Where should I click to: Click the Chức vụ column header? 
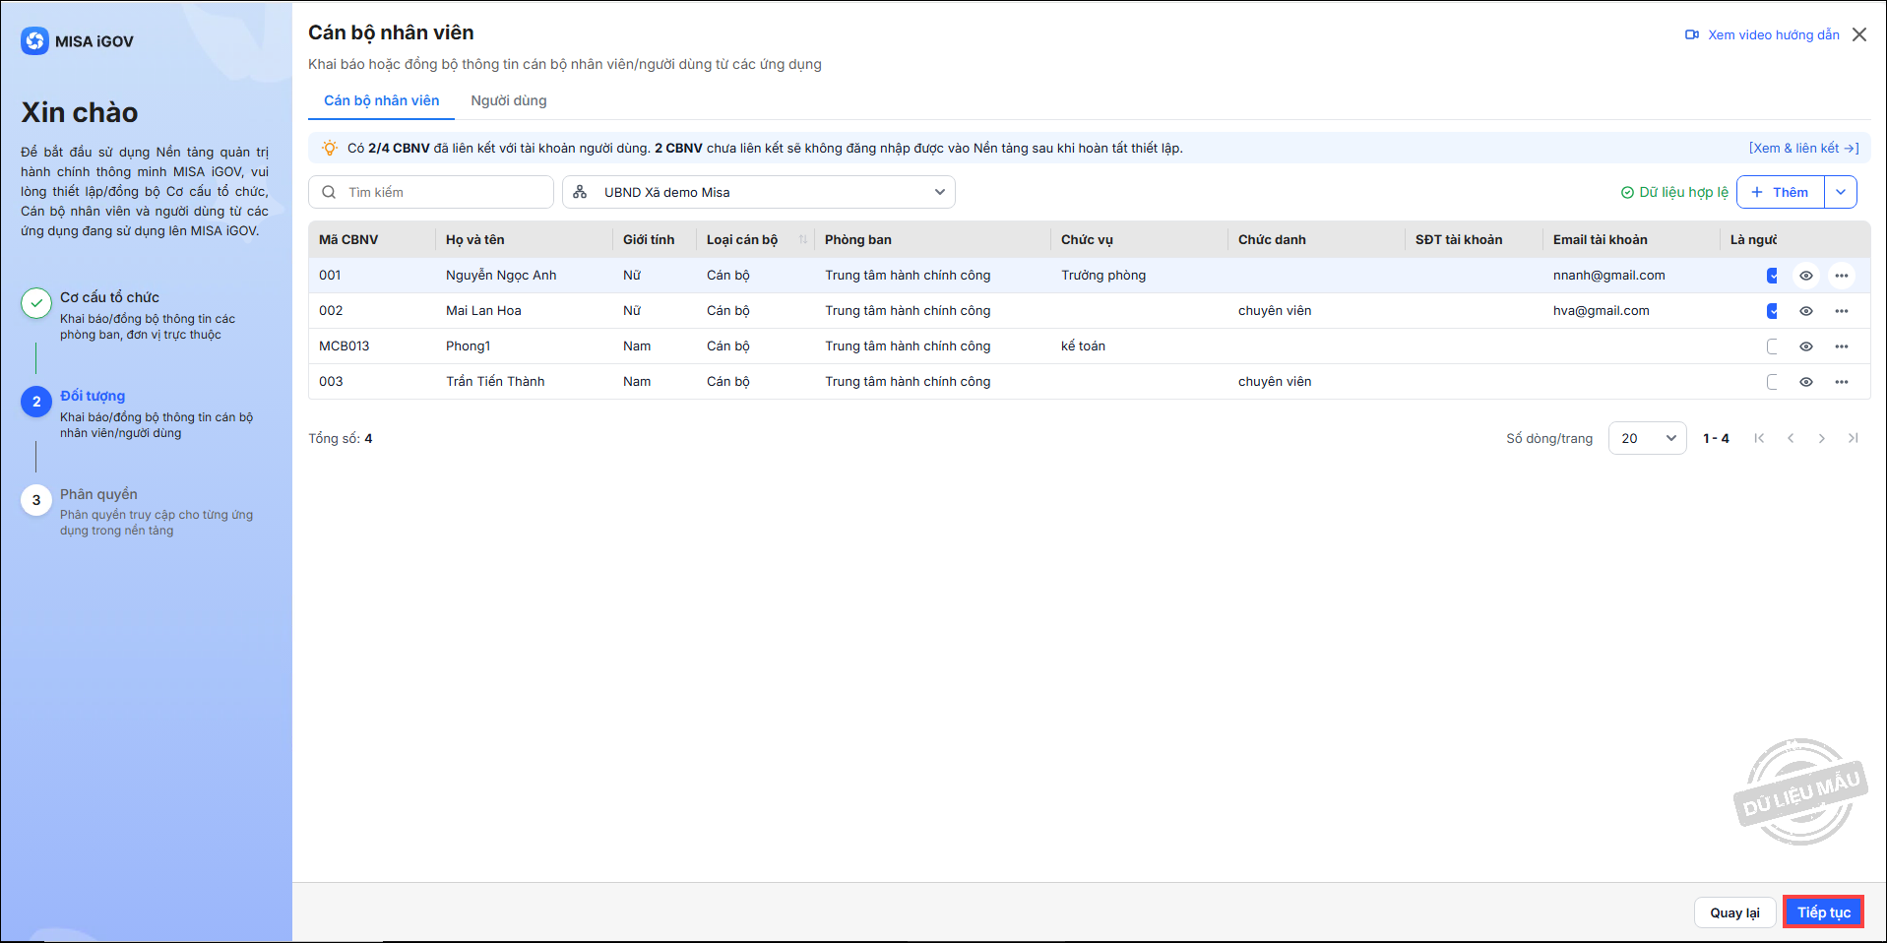point(1087,239)
